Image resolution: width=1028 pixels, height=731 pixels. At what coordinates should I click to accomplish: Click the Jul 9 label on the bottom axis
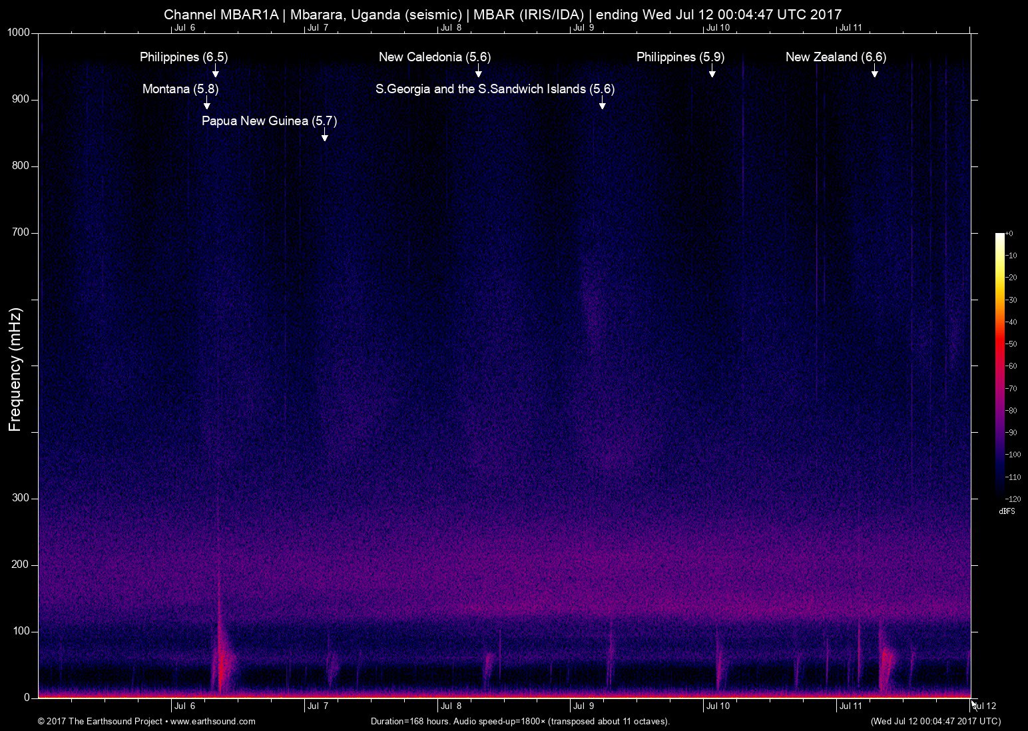tap(583, 706)
